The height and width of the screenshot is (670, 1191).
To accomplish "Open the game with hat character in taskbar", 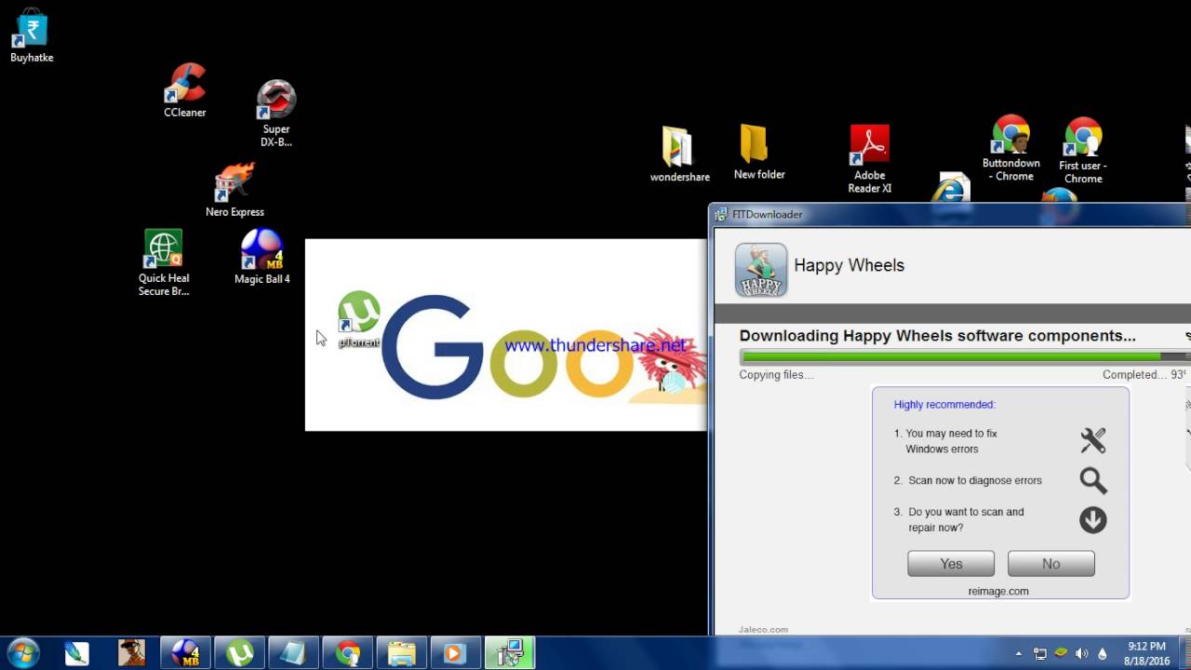I will [131, 653].
